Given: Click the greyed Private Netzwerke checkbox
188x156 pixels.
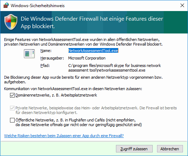Looking at the screenshot, I should point(12,108).
